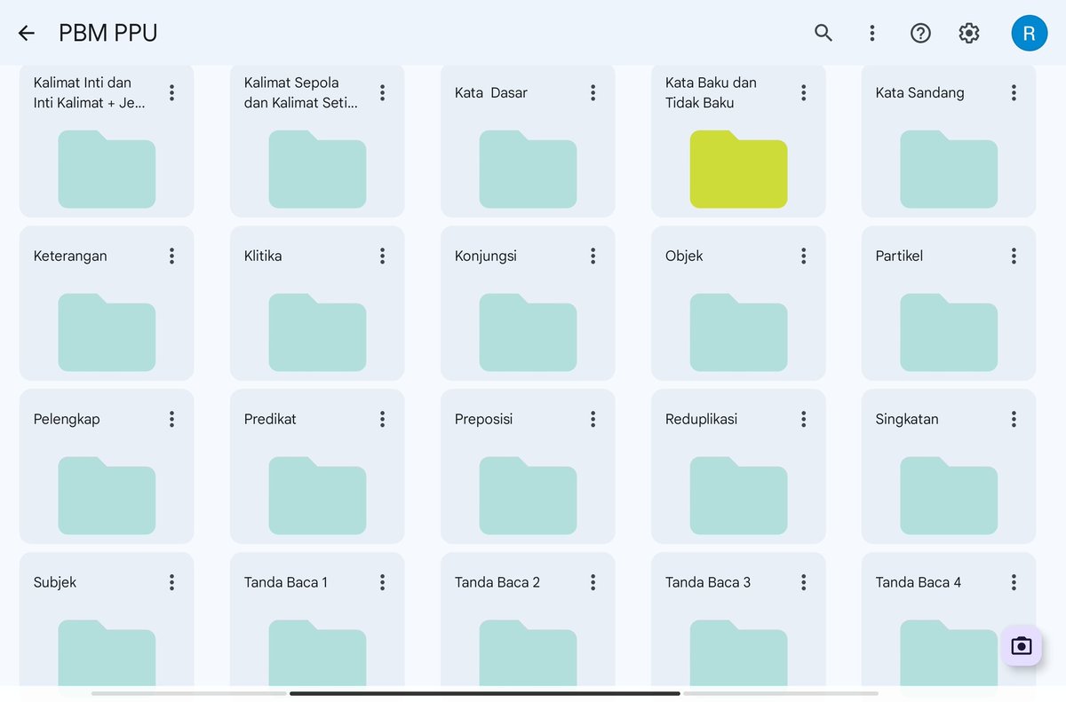Click the 'Tanda Baca 3' folder name

point(708,582)
